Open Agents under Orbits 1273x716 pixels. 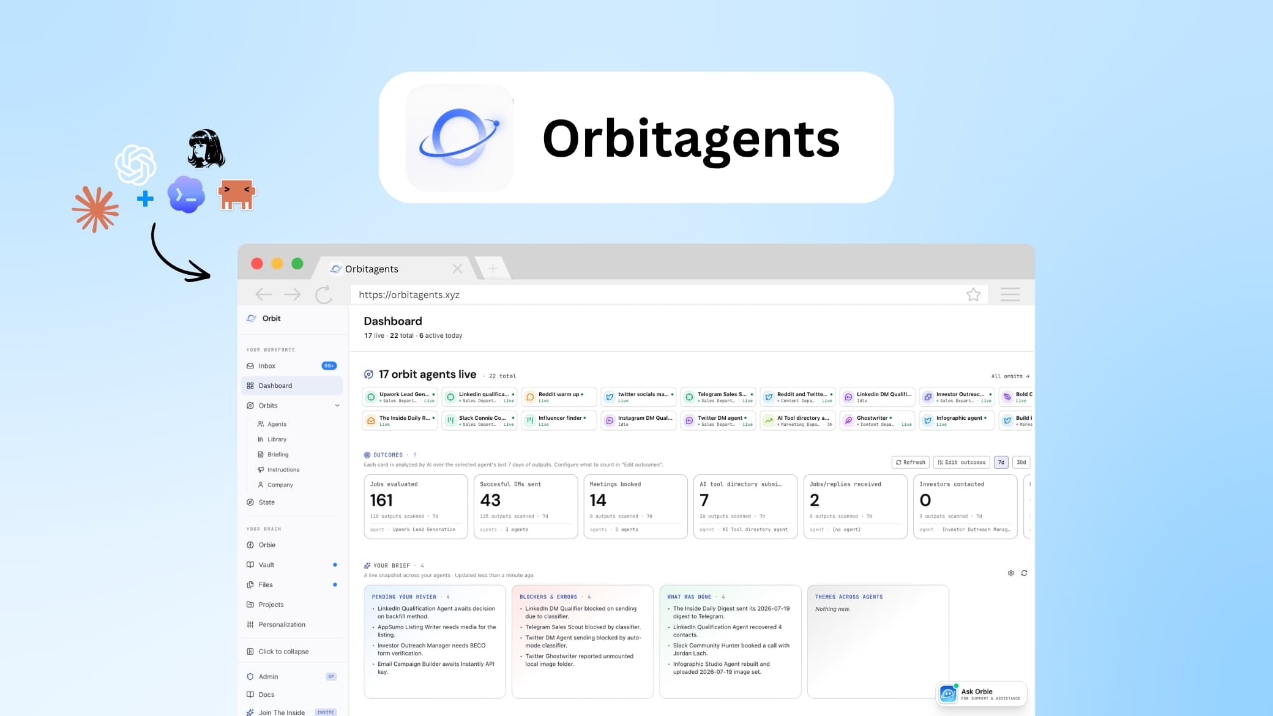(x=277, y=424)
